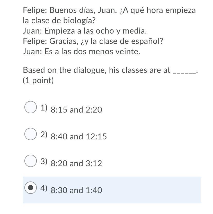Choose the radio button for option 2
Screen dimensions: 213x214
click(31, 134)
